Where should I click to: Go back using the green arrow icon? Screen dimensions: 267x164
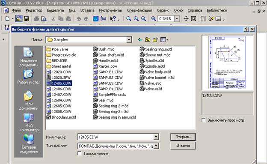click(x=140, y=40)
